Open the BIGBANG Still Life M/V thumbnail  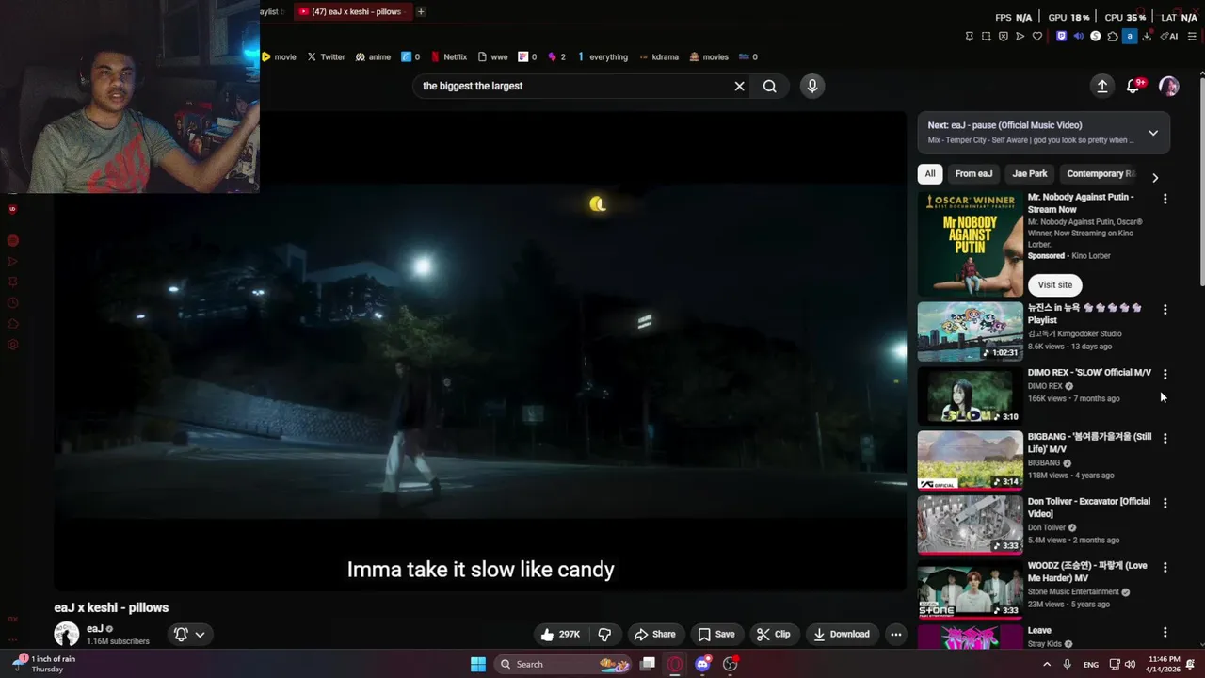pos(970,460)
